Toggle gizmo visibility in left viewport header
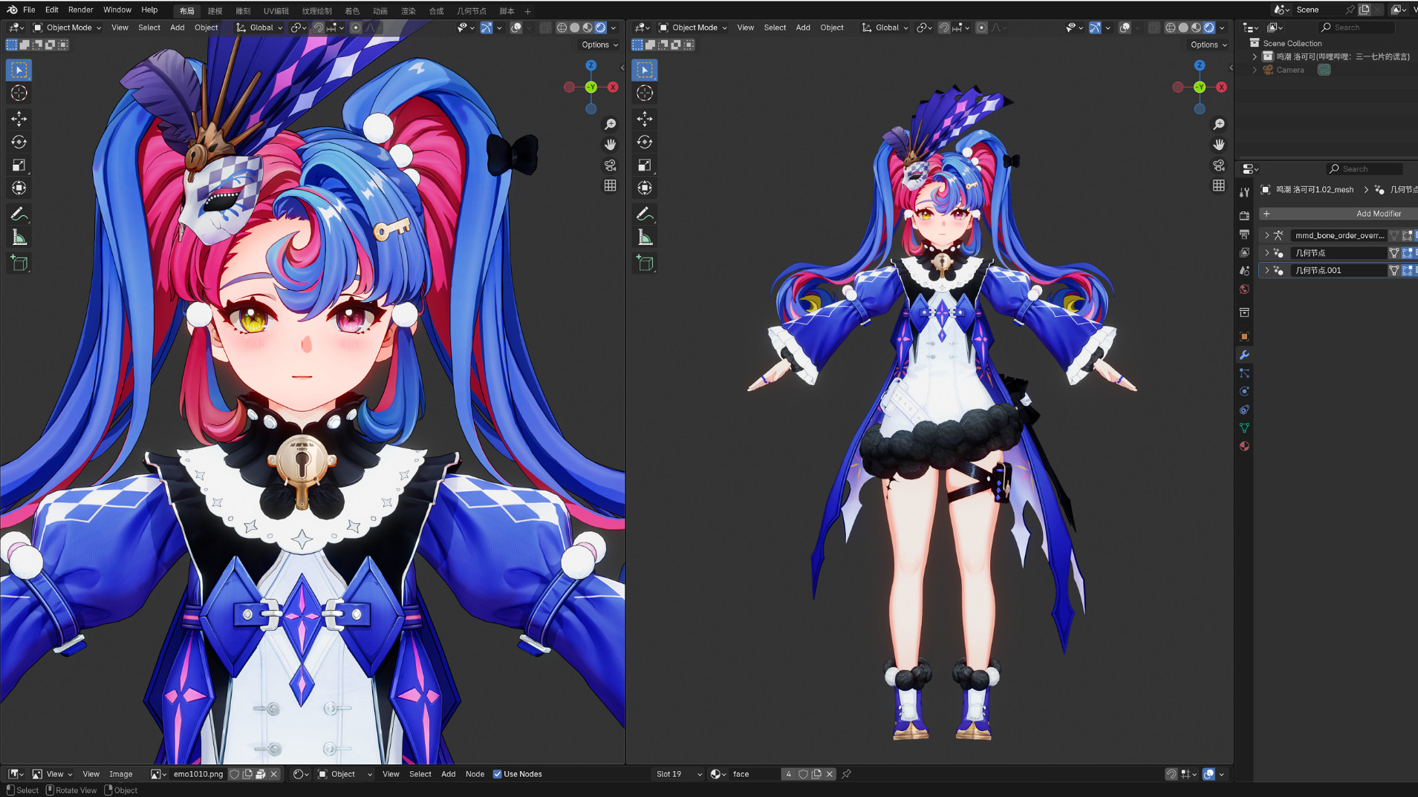Screen dimensions: 1418x797 tap(487, 27)
